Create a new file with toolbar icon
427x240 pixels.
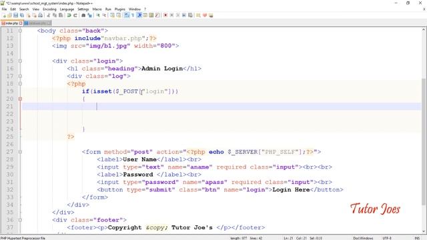tap(4, 15)
